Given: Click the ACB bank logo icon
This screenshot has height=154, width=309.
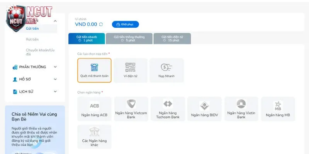Looking at the screenshot, I should (94, 105).
